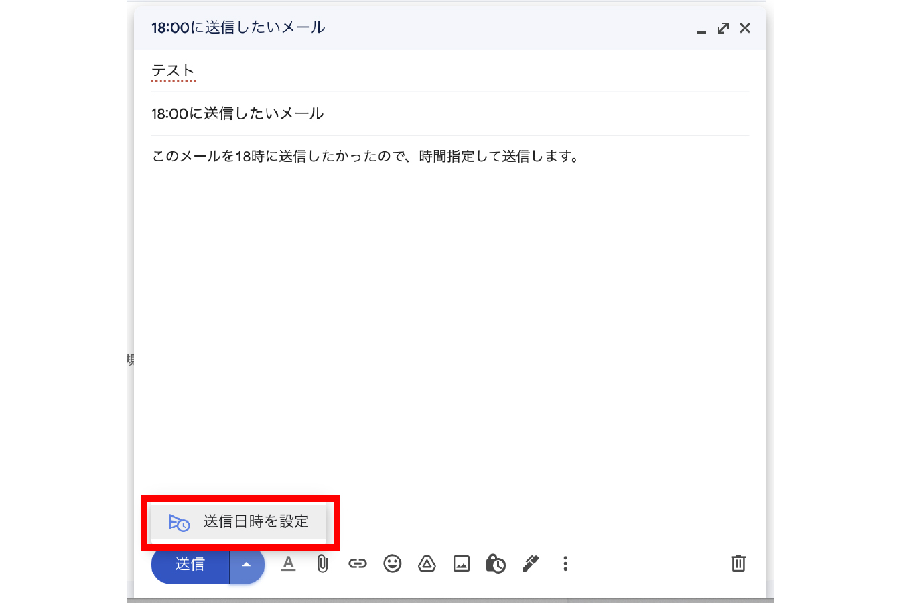Open formatting options with the underlined A icon
The width and height of the screenshot is (901, 603).
coord(288,563)
